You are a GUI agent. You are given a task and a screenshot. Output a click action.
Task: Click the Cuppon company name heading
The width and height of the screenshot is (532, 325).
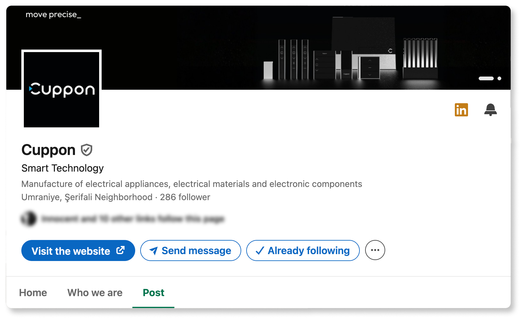click(49, 150)
